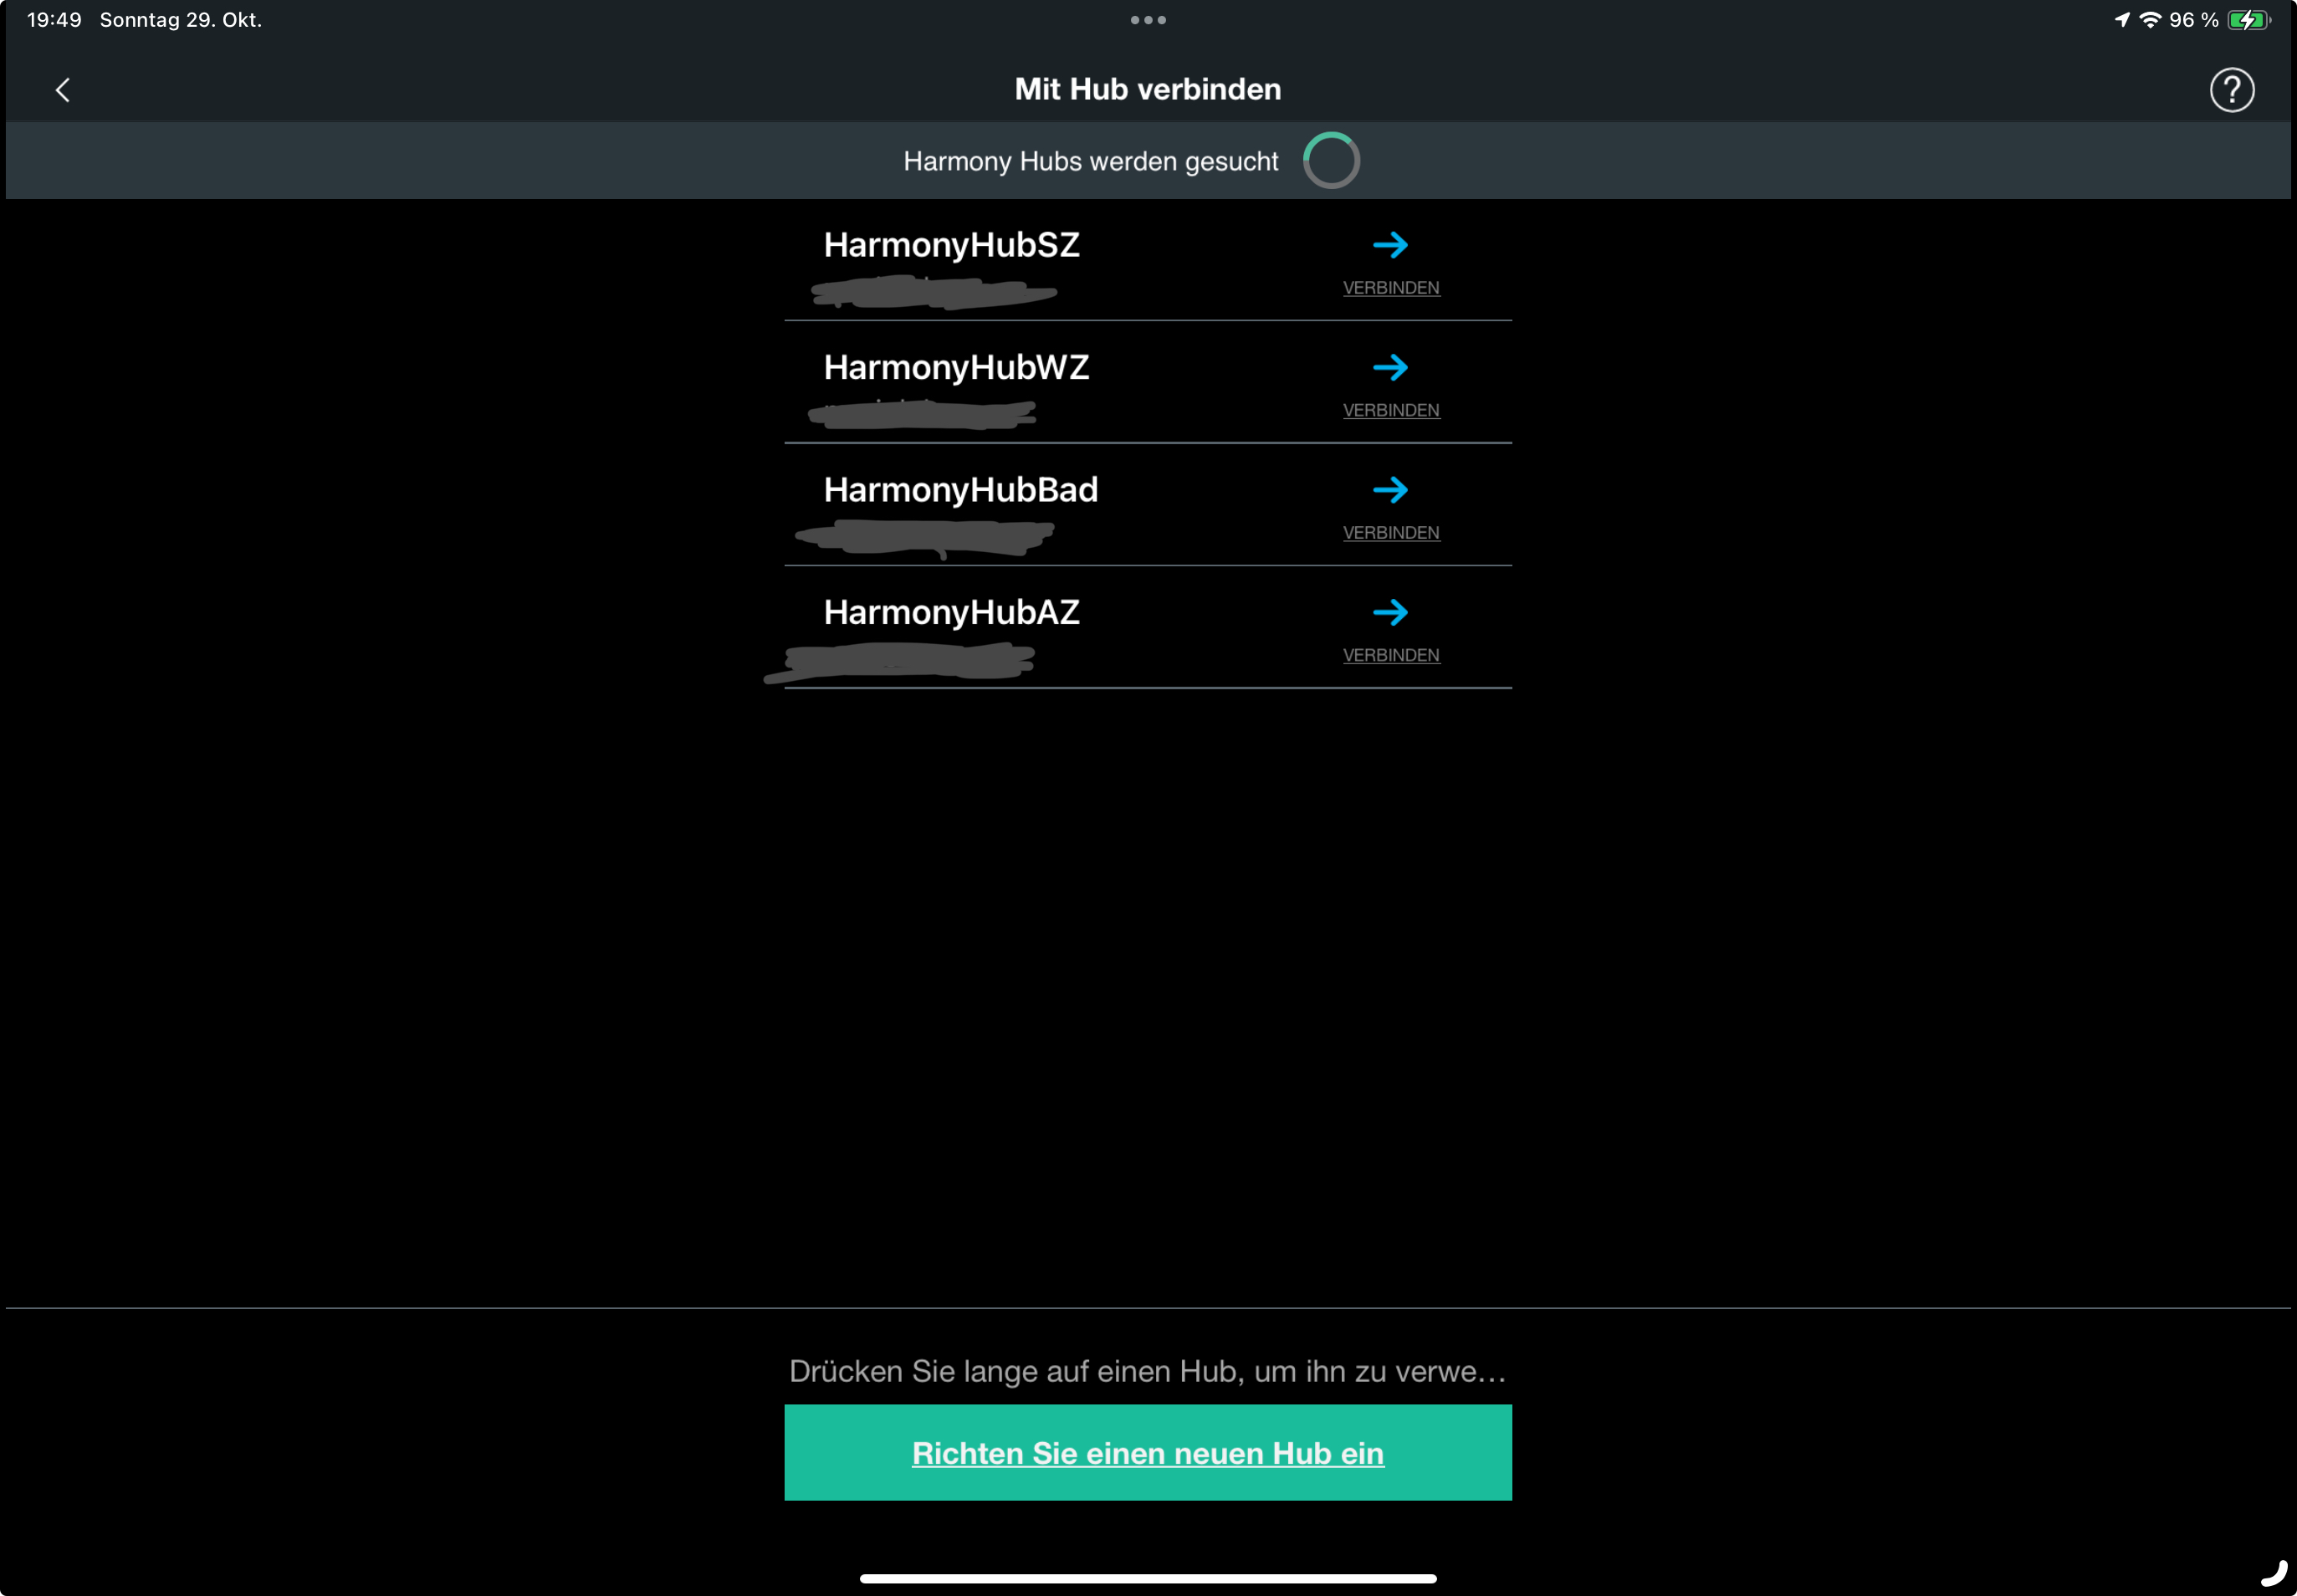
Task: Open the help question mark icon
Action: 2231,90
